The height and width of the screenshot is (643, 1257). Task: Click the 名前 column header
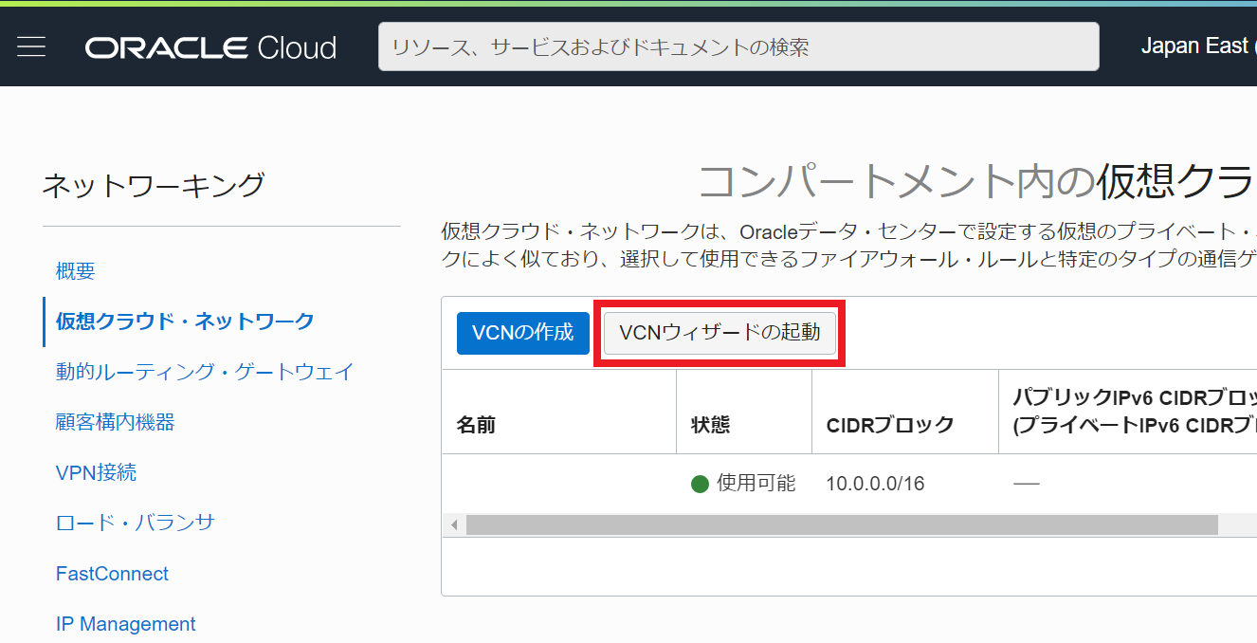click(x=477, y=424)
